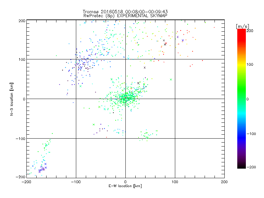
Task: Click the colorbar gradient strip
Action: [x=242, y=99]
